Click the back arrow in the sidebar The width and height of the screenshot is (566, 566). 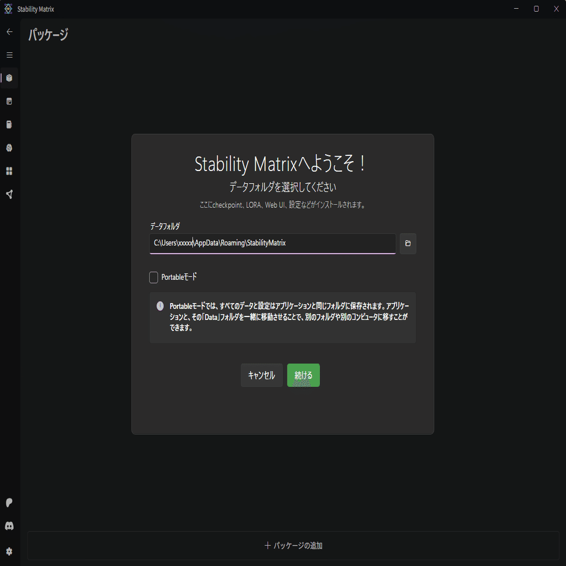[x=10, y=32]
